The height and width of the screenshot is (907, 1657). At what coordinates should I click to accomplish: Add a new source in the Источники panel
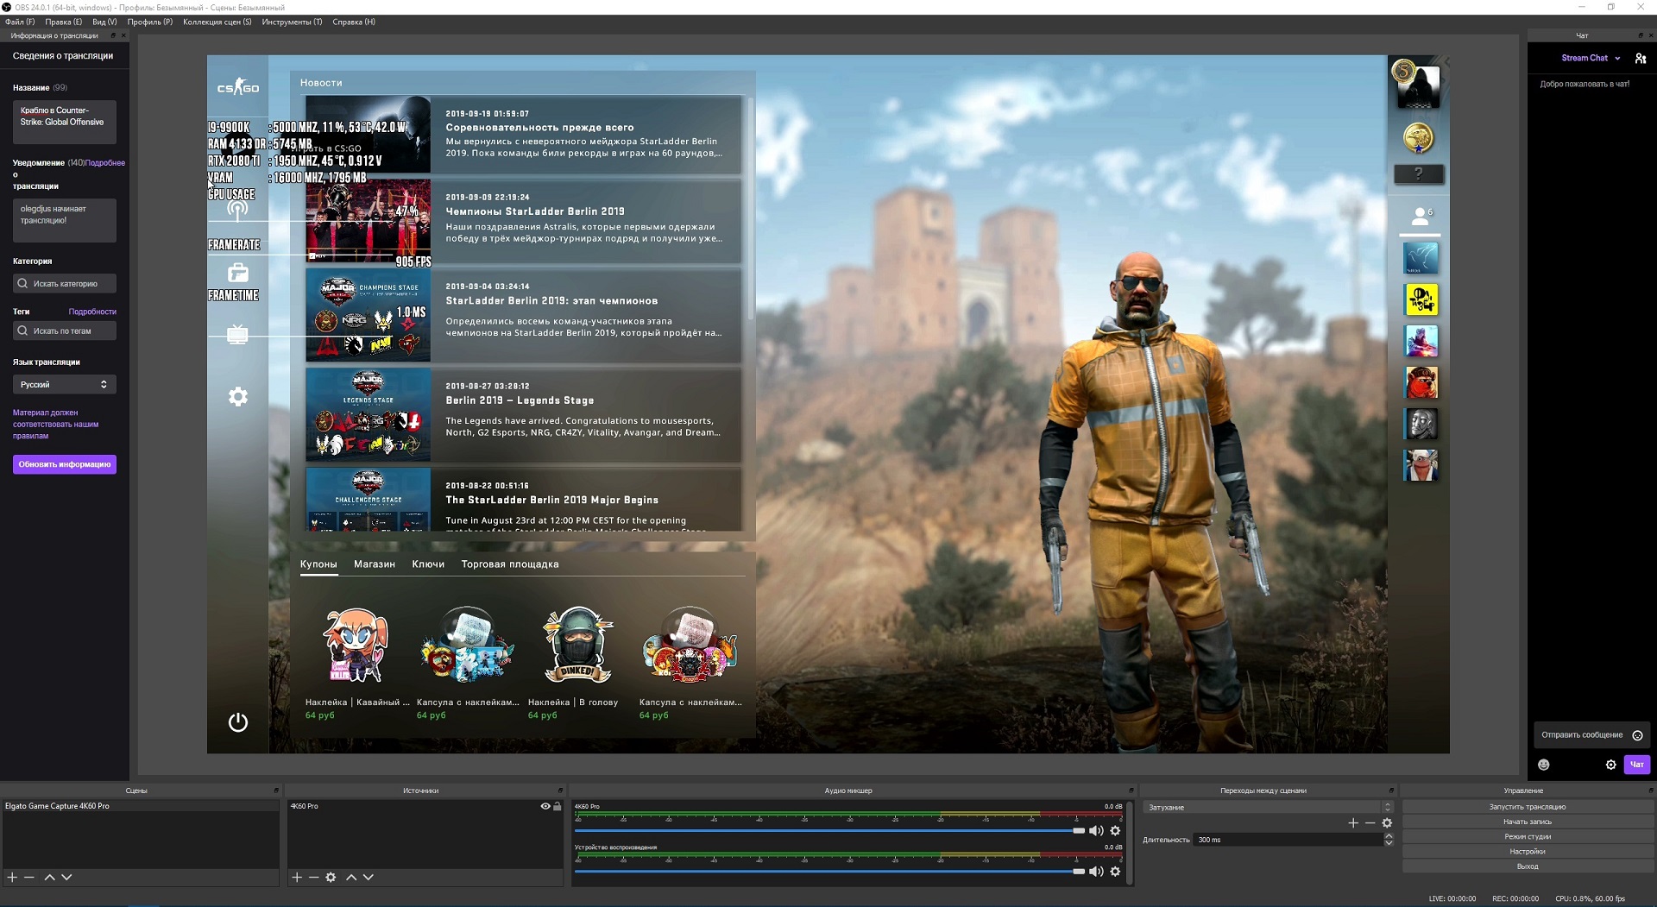pos(297,877)
